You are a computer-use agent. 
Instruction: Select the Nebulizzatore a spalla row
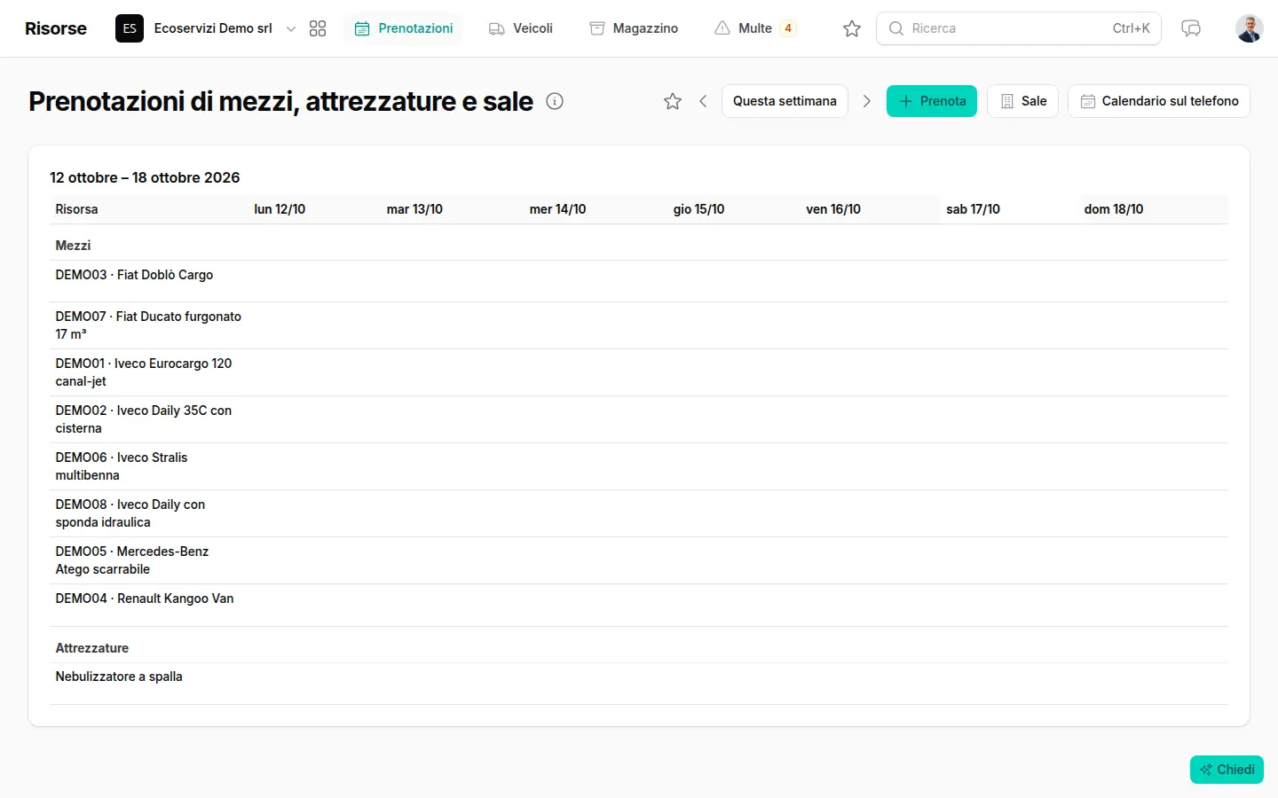pos(639,684)
